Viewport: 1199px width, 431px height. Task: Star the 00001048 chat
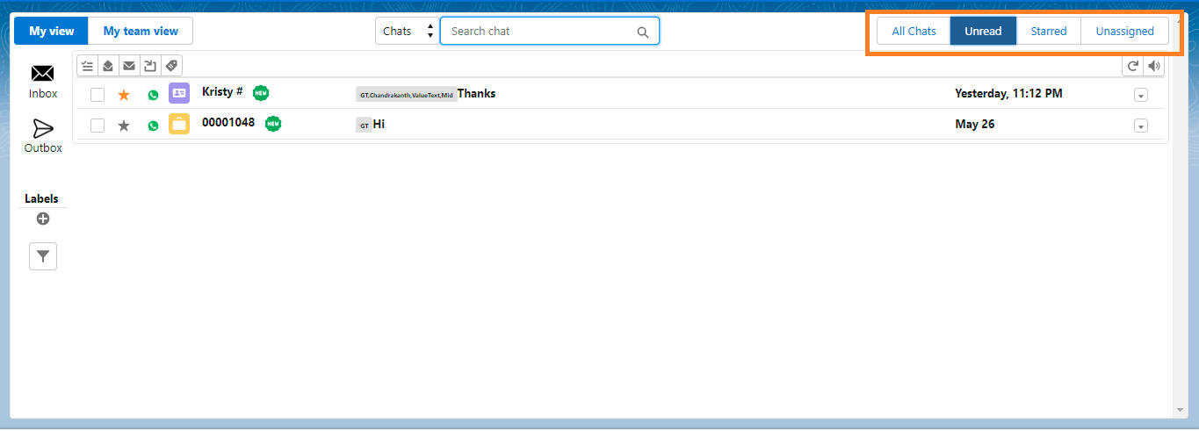(124, 126)
